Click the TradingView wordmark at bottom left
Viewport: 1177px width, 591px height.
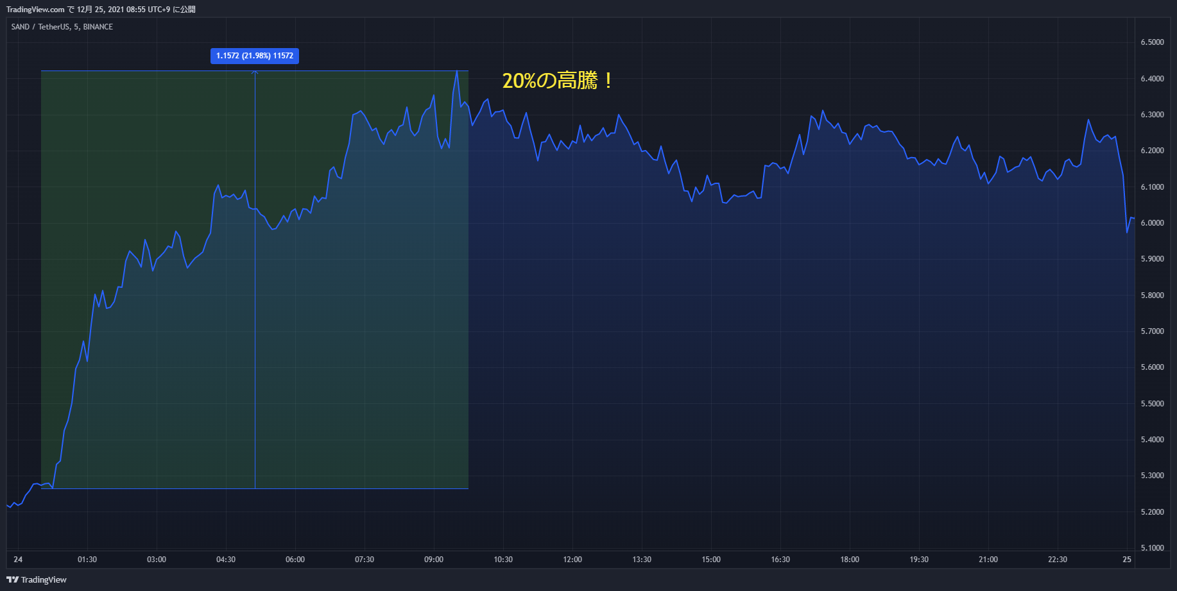tap(44, 579)
